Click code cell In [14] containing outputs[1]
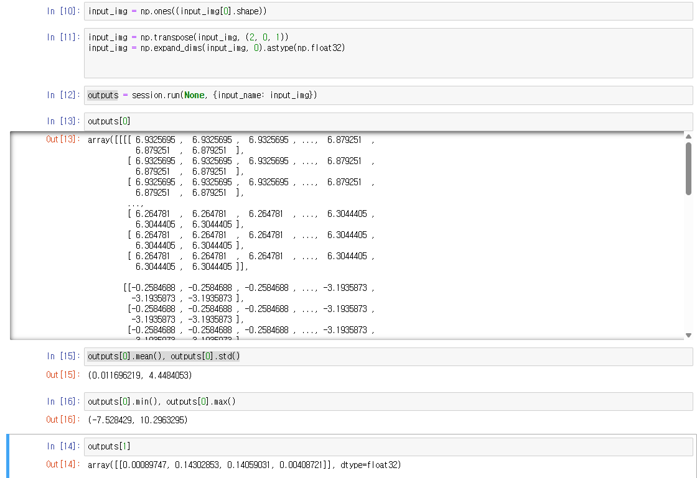This screenshot has height=478, width=697. pos(388,446)
